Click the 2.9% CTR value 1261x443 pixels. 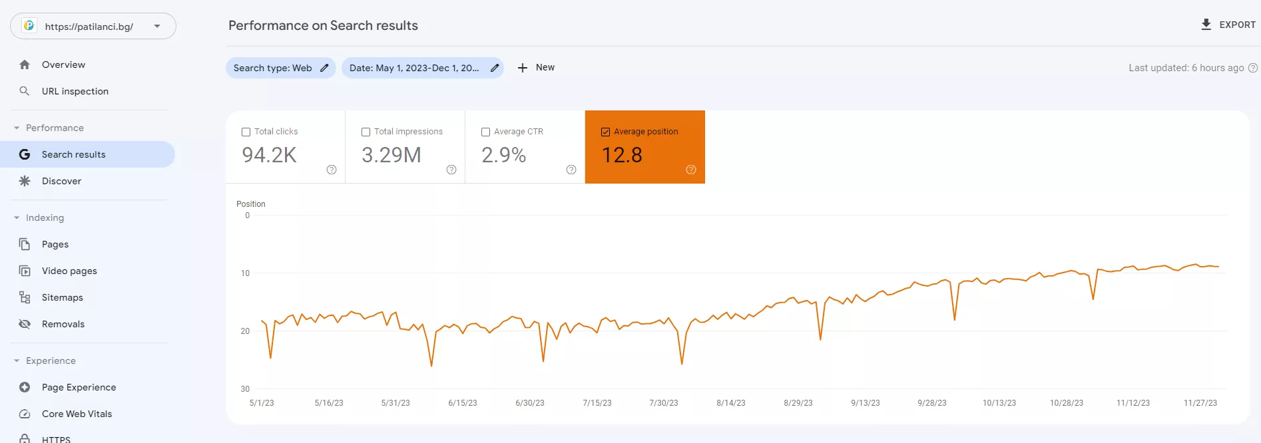click(504, 155)
